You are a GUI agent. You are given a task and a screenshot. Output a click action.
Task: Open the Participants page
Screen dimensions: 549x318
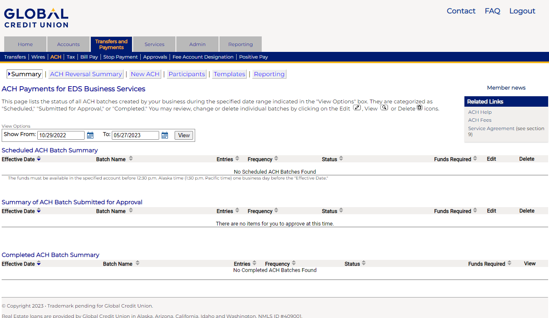tap(186, 74)
